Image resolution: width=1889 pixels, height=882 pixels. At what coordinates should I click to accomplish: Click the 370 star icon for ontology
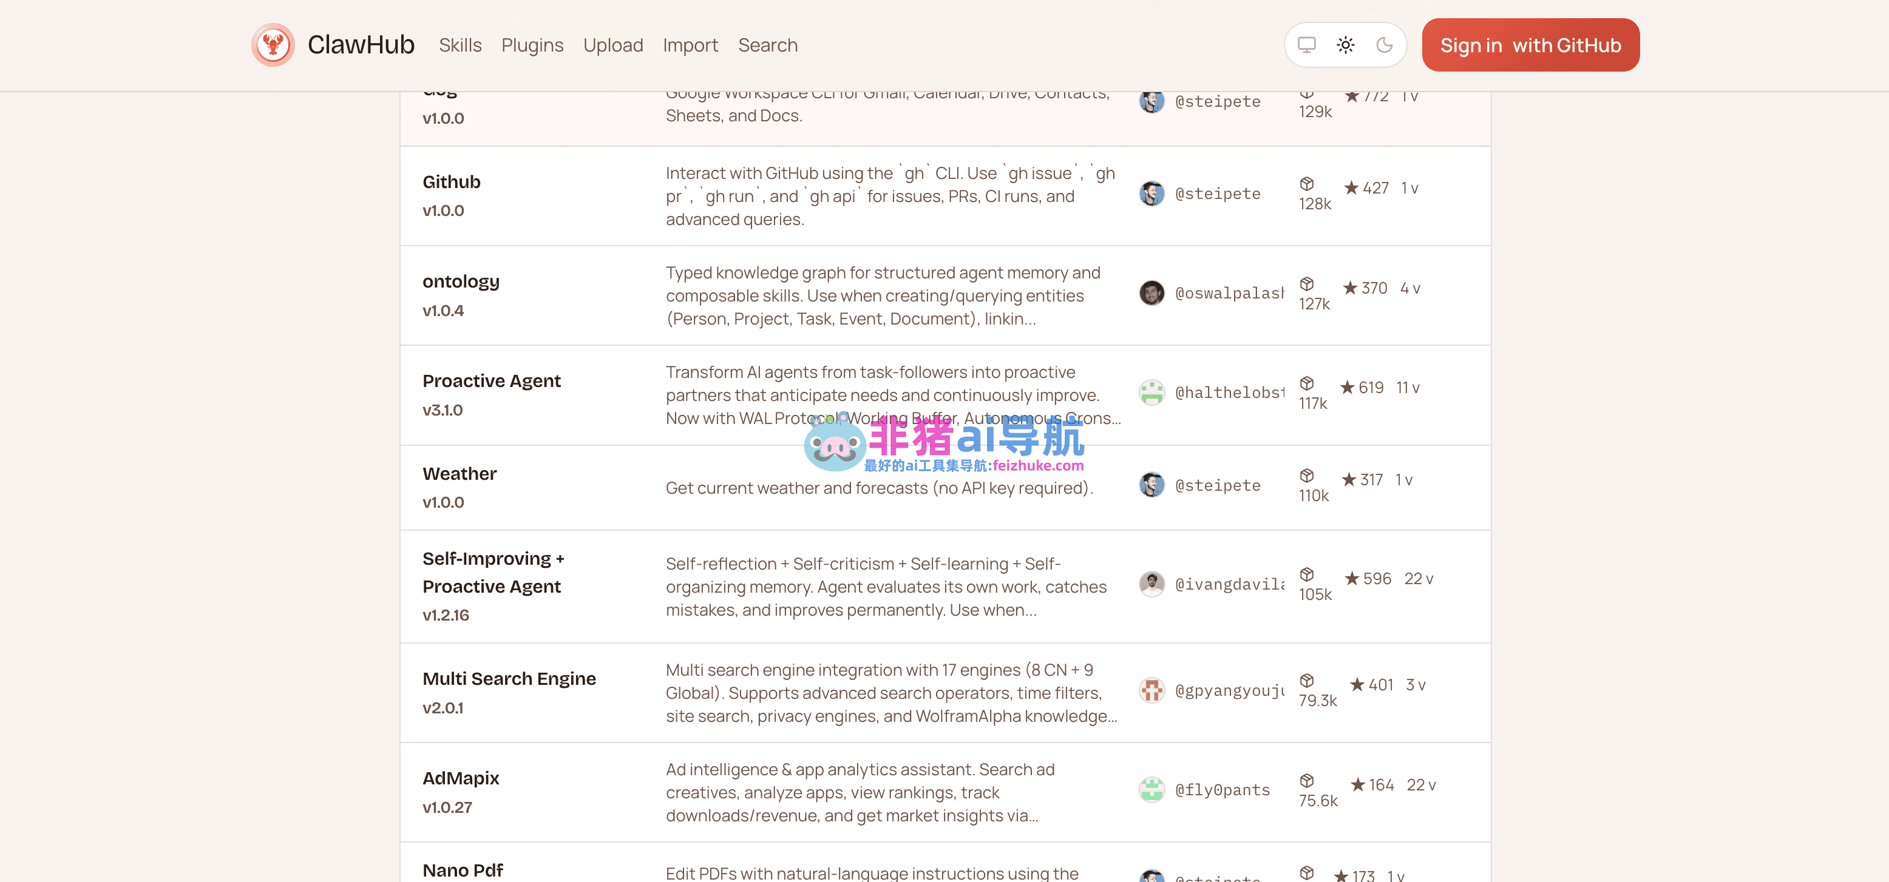(1350, 288)
